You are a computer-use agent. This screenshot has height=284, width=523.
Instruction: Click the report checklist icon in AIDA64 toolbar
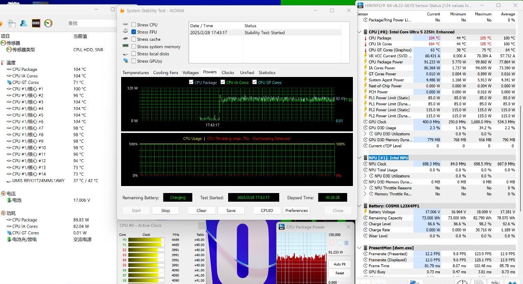[11, 23]
